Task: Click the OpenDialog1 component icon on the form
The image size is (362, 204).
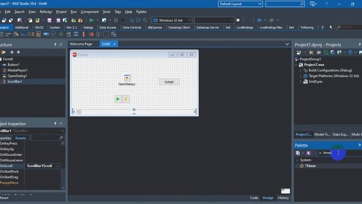Action: coord(127,78)
